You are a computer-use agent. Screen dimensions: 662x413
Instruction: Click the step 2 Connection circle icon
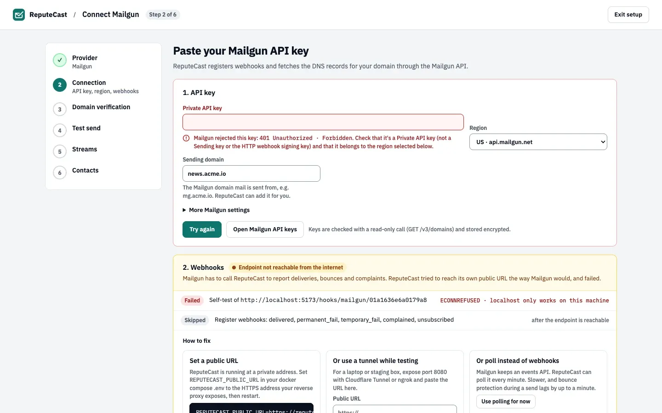pos(60,85)
